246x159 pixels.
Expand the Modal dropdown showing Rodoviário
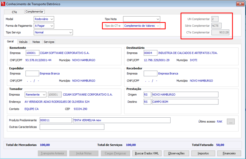click(x=44, y=19)
